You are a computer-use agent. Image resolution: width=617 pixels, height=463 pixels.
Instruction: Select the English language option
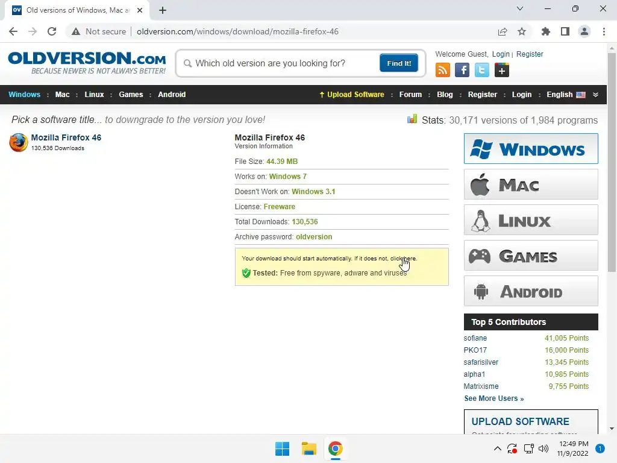point(565,95)
